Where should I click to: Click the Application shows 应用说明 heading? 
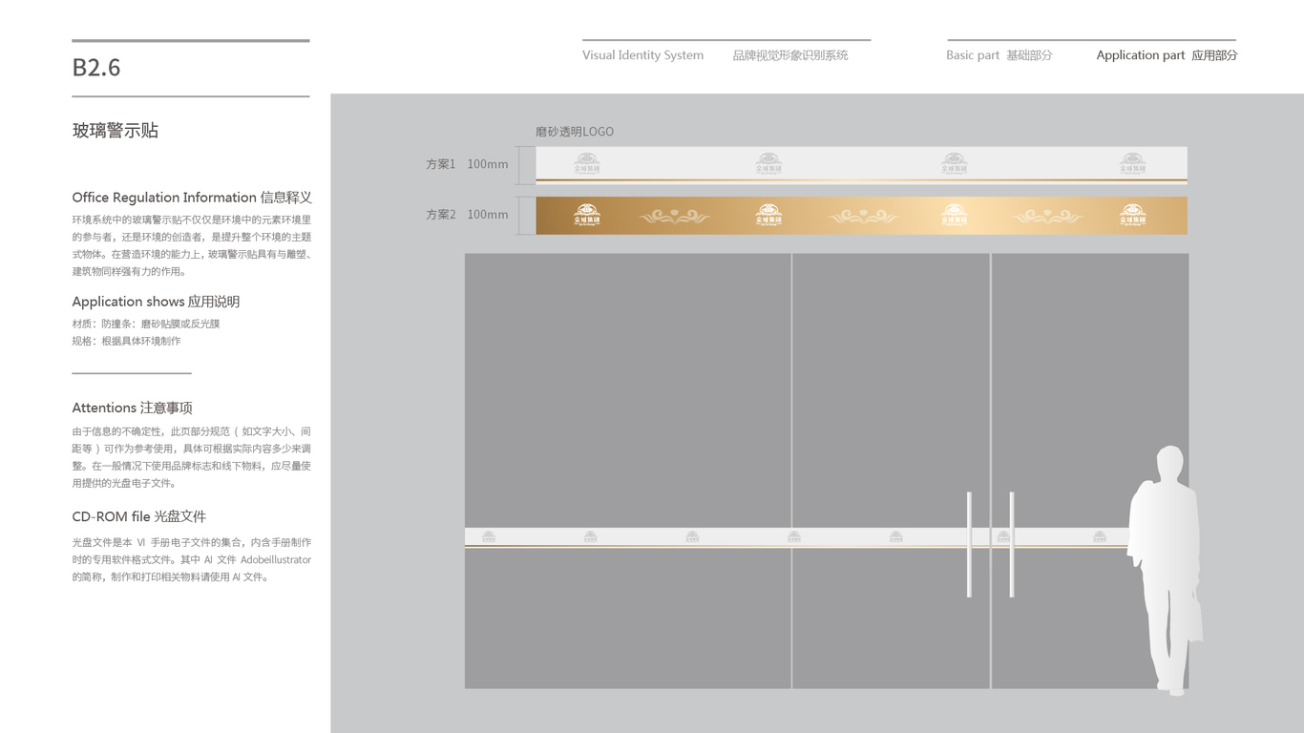156,302
